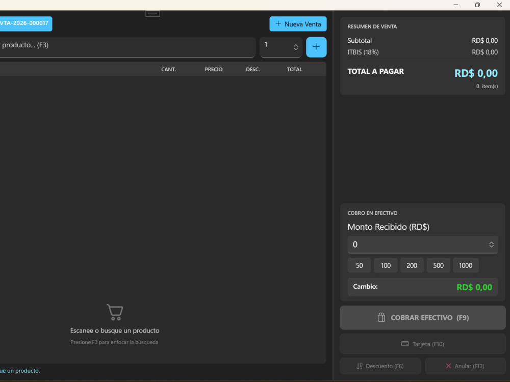
Task: Pay with Tarjeta (F10) button
Action: point(422,344)
